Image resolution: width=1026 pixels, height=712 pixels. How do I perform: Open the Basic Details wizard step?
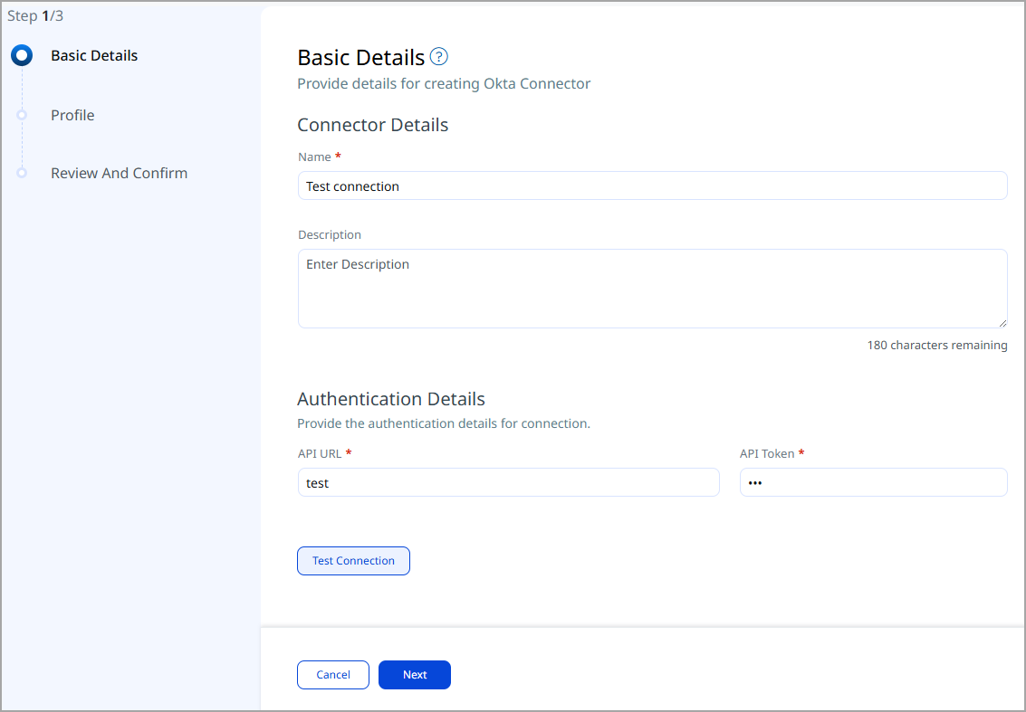pyautogui.click(x=94, y=55)
